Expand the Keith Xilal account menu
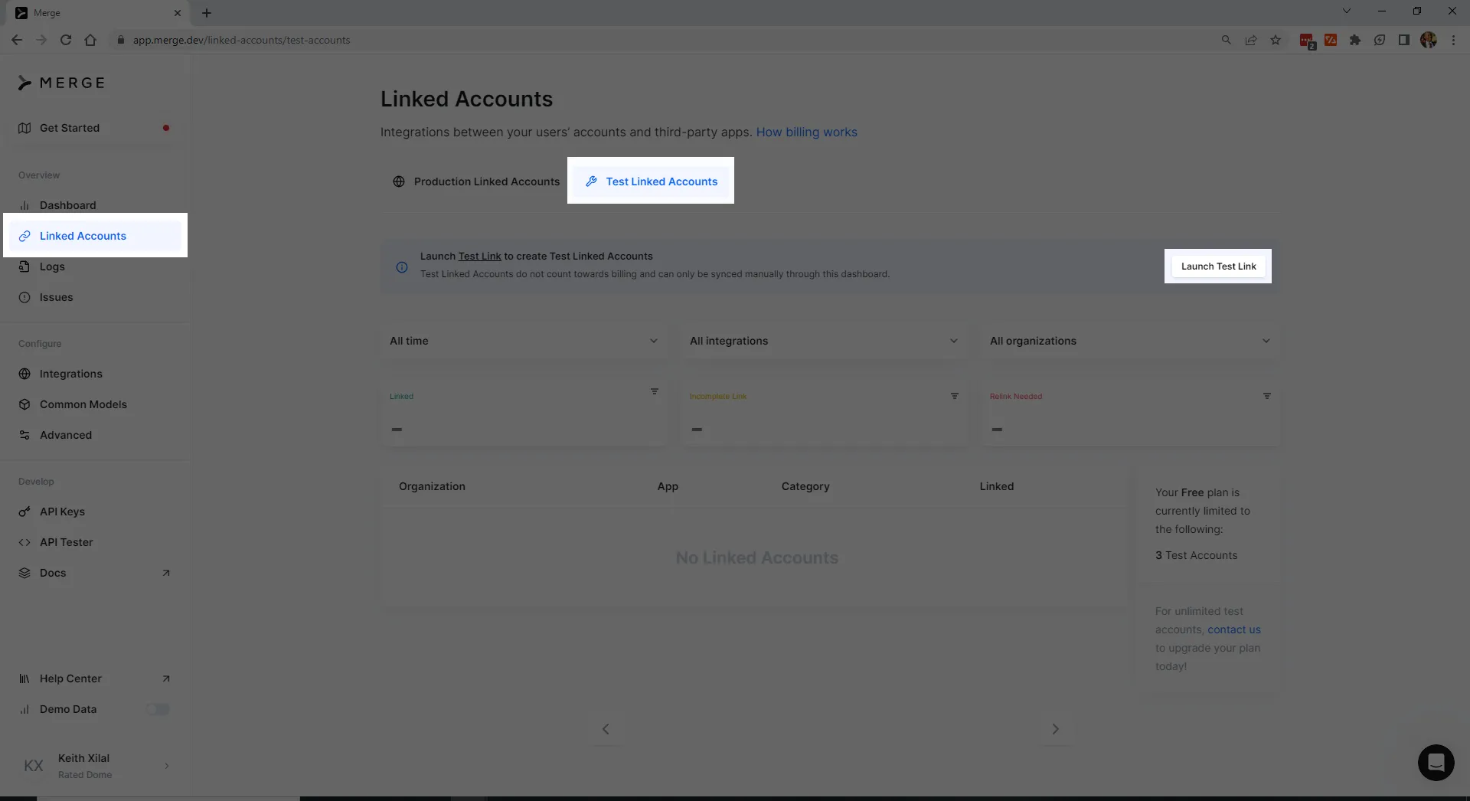1470x801 pixels. [94, 766]
